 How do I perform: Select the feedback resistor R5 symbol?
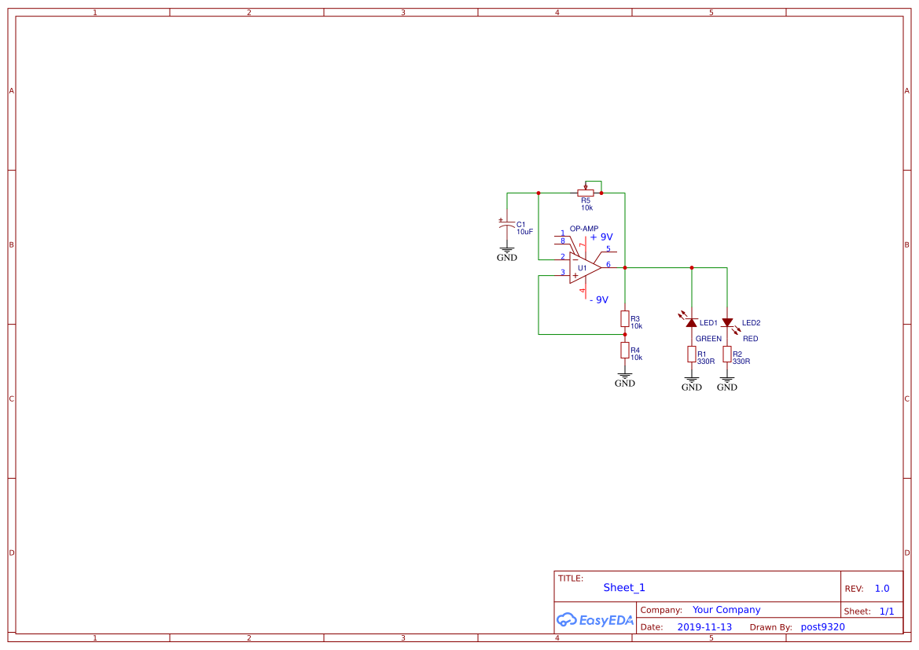tap(586, 191)
